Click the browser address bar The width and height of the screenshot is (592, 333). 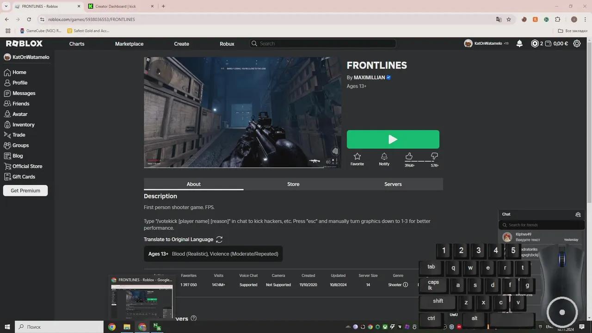(x=266, y=19)
